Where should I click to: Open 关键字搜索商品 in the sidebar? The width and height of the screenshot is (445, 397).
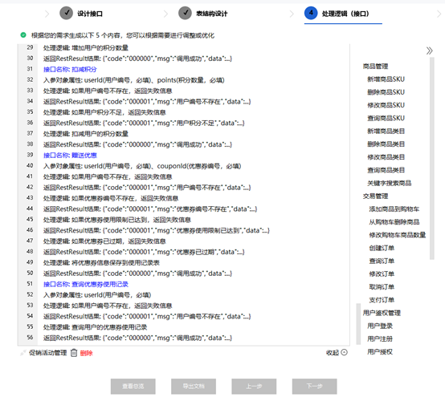(390, 184)
